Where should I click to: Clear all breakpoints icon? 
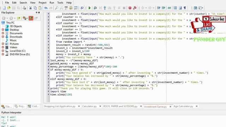pyautogui.click(x=135, y=8)
